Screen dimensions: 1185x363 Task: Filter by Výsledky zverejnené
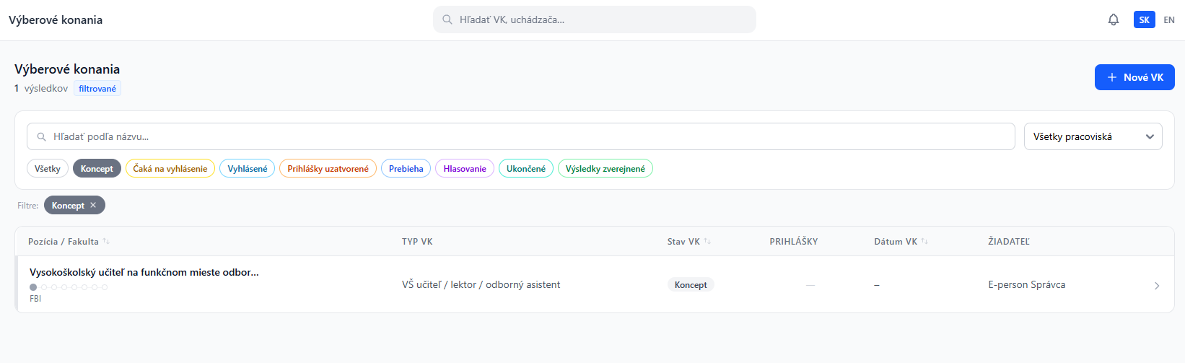click(x=605, y=168)
